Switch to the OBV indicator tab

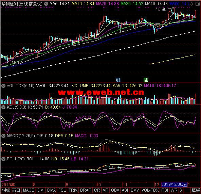(x=115, y=190)
